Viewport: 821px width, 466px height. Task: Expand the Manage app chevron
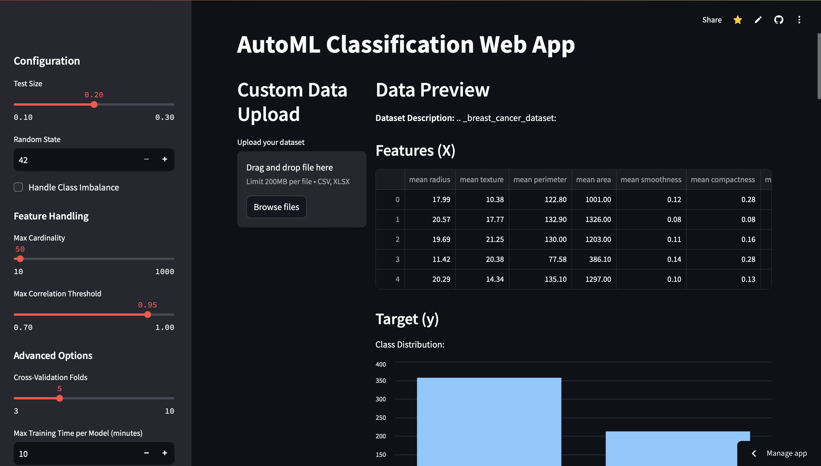point(754,453)
